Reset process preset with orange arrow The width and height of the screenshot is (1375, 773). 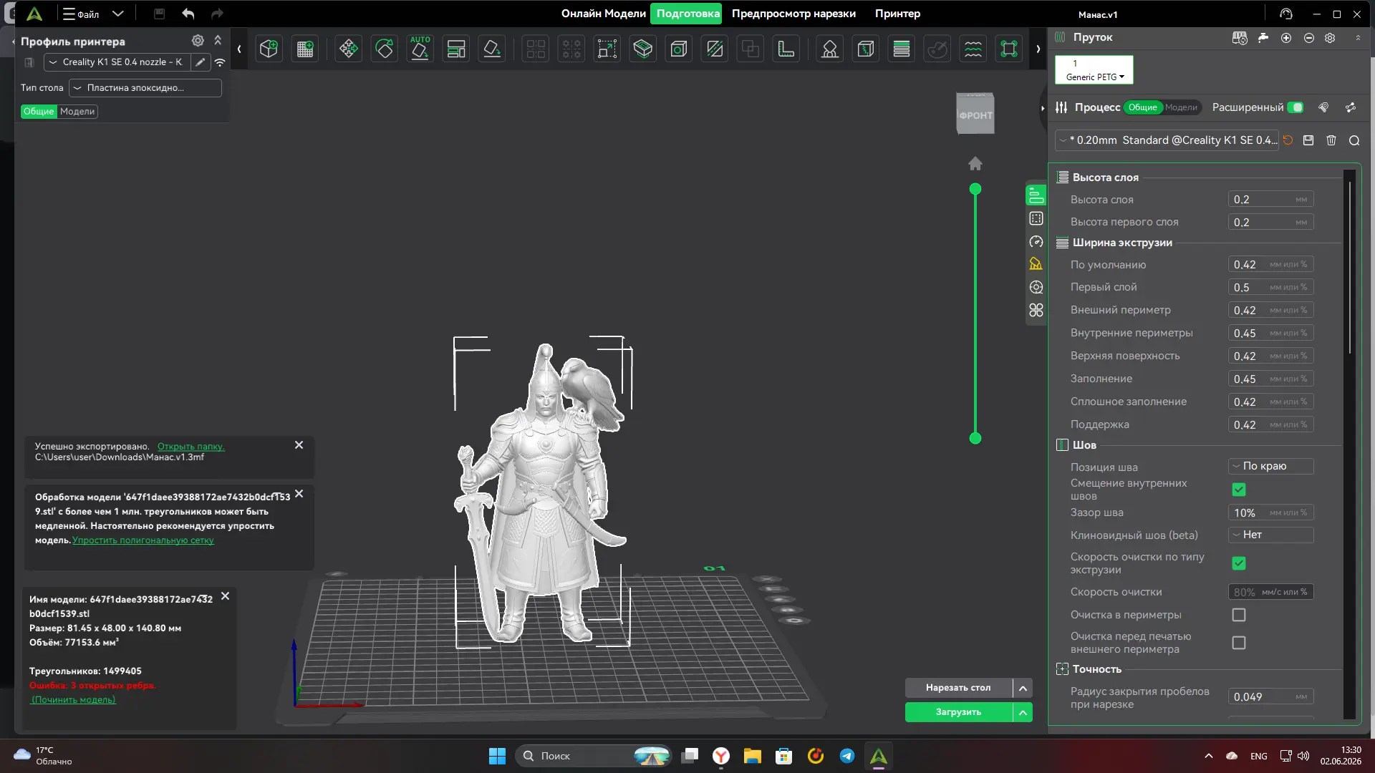pos(1288,140)
